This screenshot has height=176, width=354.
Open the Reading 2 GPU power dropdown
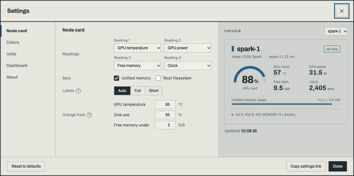[188, 48]
